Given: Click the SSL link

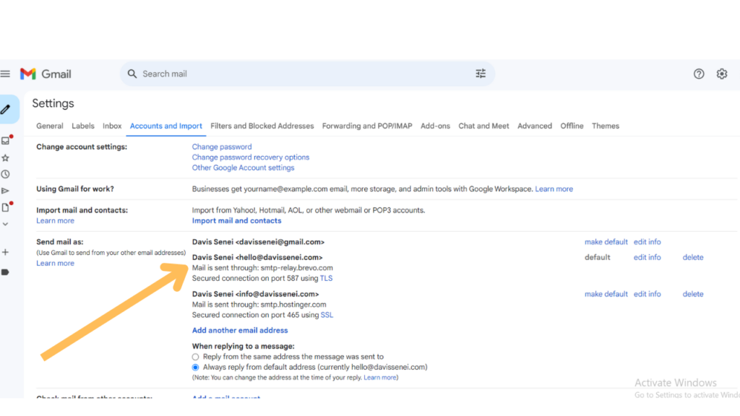Looking at the screenshot, I should point(327,315).
